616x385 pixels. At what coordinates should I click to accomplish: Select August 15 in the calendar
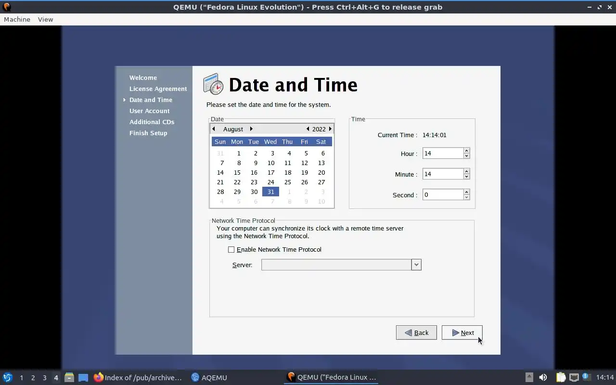237,172
